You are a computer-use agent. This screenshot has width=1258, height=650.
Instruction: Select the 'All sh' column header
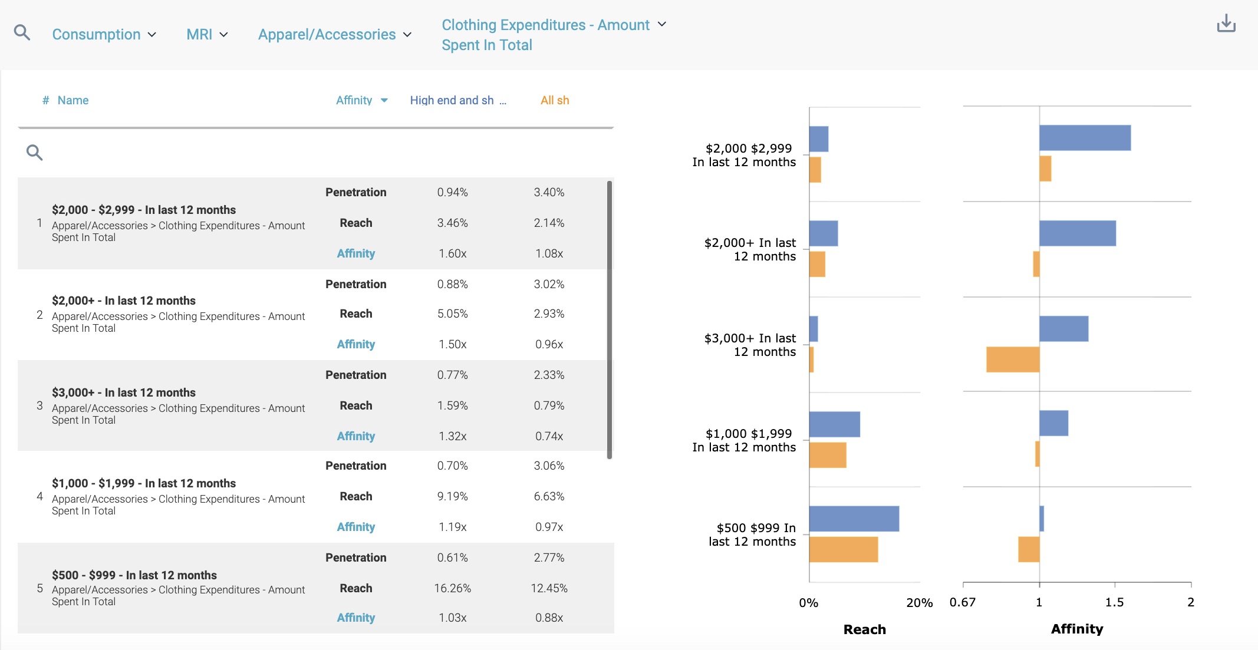tap(555, 101)
